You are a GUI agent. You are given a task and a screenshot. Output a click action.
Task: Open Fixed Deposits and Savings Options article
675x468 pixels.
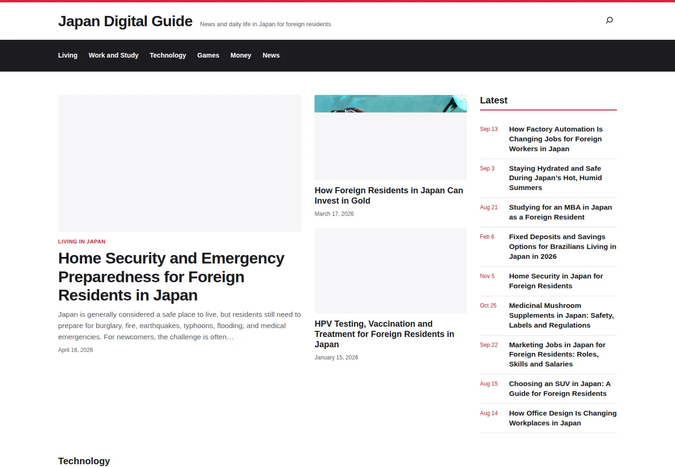tap(562, 247)
